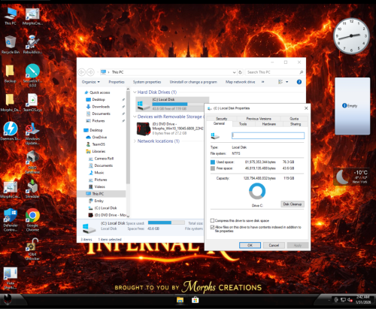Click the network icon in system tray

343,300
